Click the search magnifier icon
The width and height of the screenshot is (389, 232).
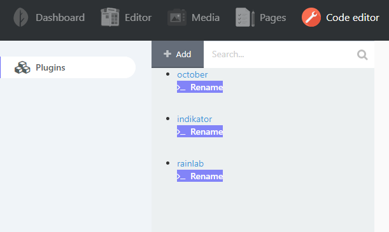pyautogui.click(x=362, y=55)
